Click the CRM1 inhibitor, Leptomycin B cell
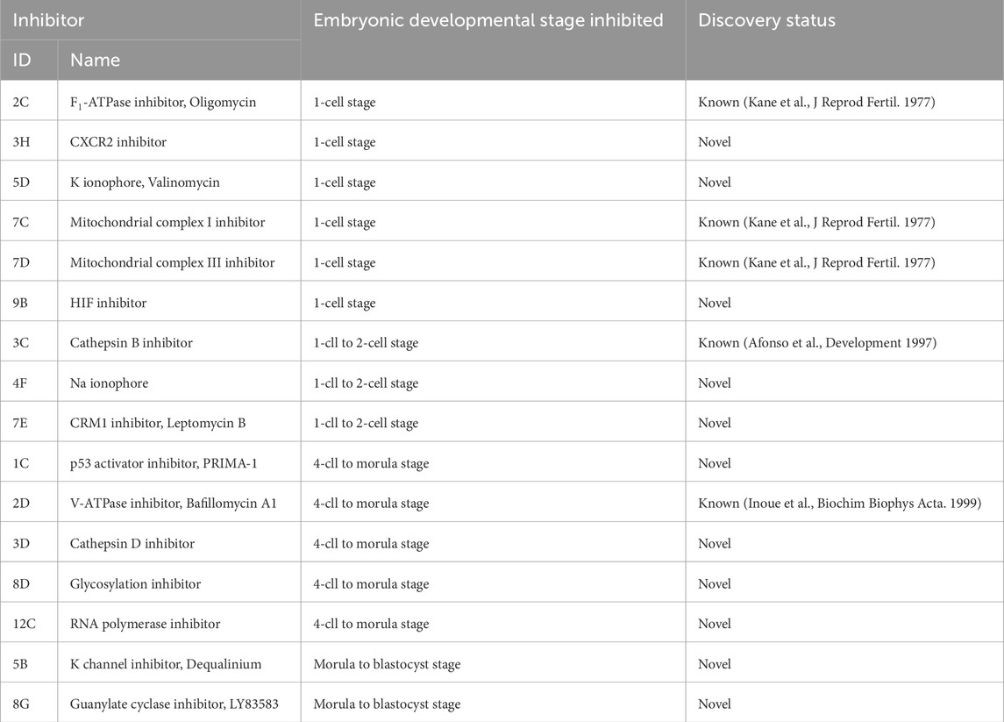Screen dimensions: 1004x722 click(x=158, y=423)
